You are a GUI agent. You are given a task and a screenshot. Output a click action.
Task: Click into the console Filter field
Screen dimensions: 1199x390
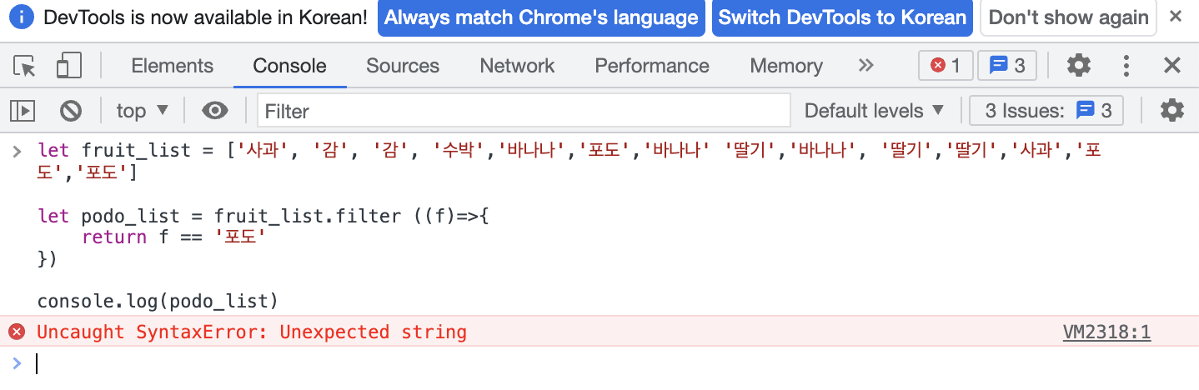[524, 110]
